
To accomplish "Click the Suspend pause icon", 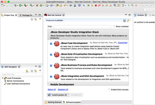I will (x=92, y=5).
